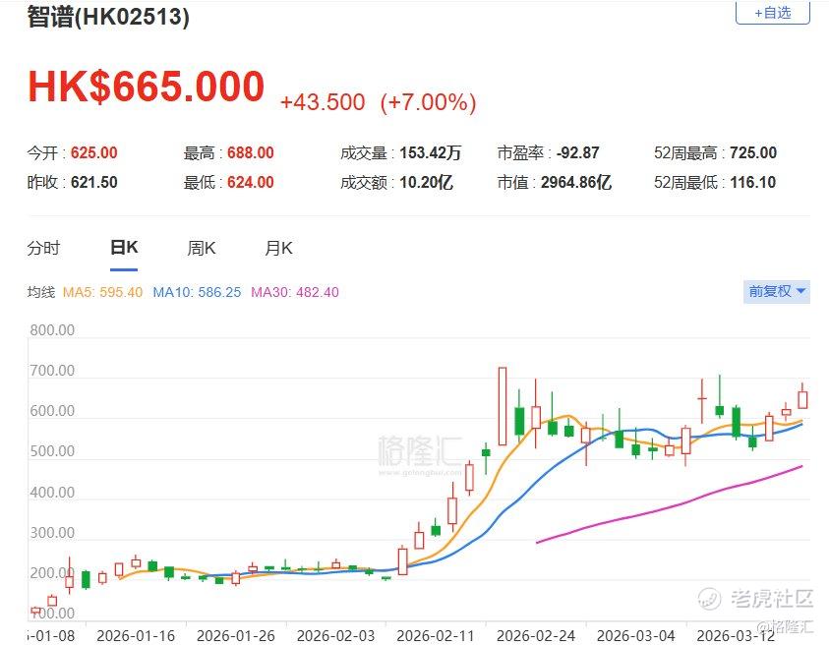Image resolution: width=829 pixels, height=646 pixels.
Task: Click 最高 value 688.00
Action: click(x=251, y=152)
